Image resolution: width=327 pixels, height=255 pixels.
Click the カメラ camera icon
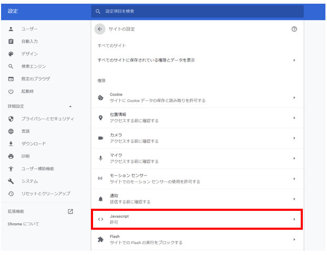[100, 138]
